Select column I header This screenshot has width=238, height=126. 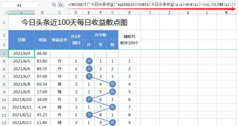(x=150, y=13)
